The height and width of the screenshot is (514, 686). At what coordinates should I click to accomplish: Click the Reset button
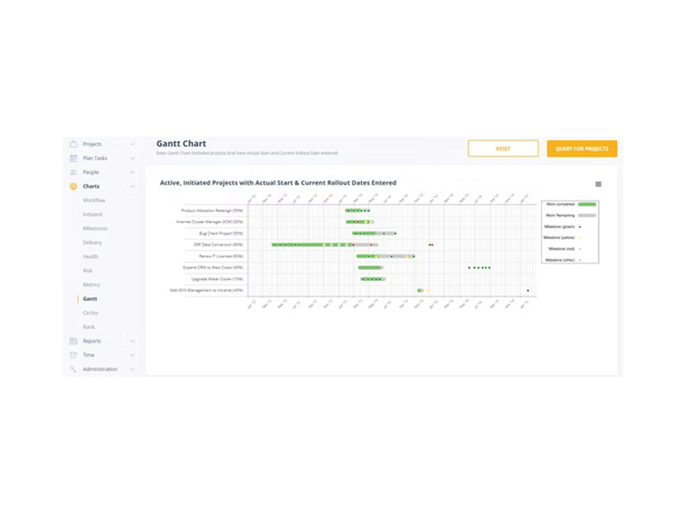pyautogui.click(x=503, y=148)
